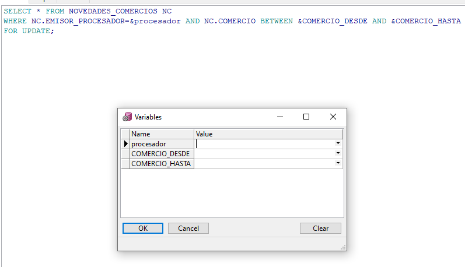Click the Name column header
This screenshot has width=465, height=267.
point(162,134)
